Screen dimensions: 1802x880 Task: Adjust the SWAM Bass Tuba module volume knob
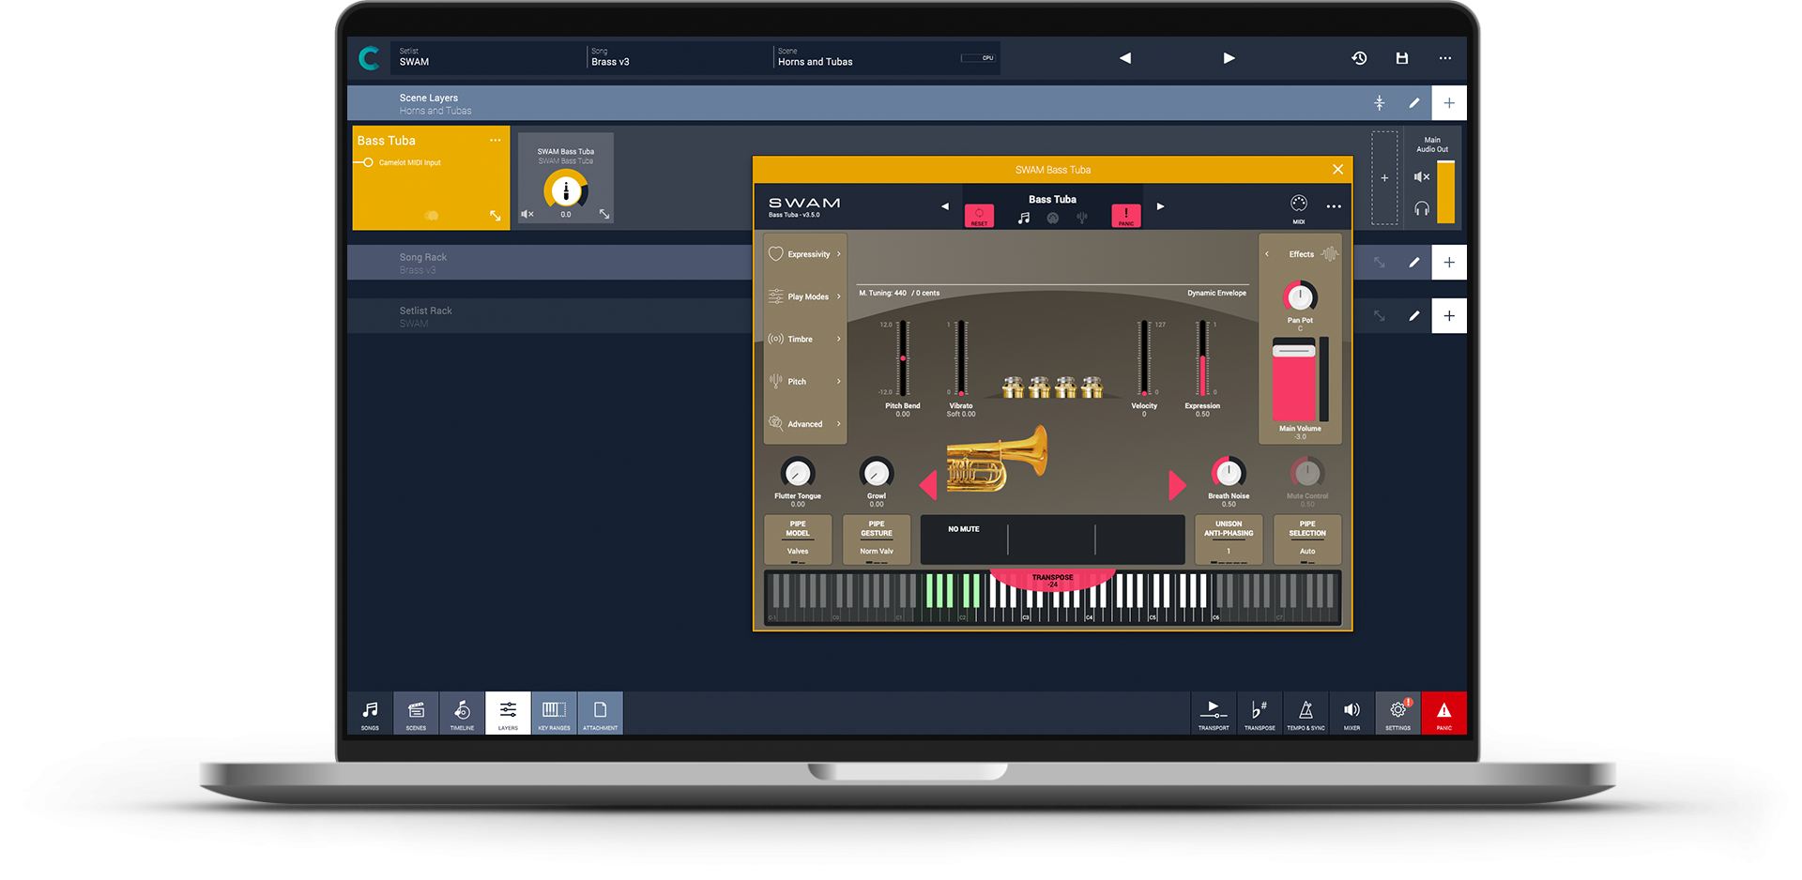pyautogui.click(x=566, y=190)
